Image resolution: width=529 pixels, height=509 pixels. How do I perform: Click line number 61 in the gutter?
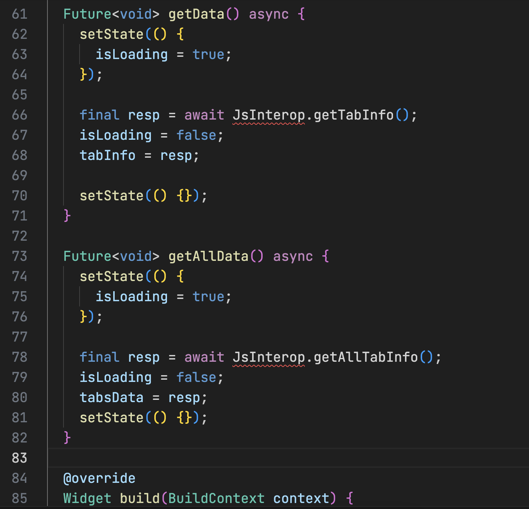19,14
